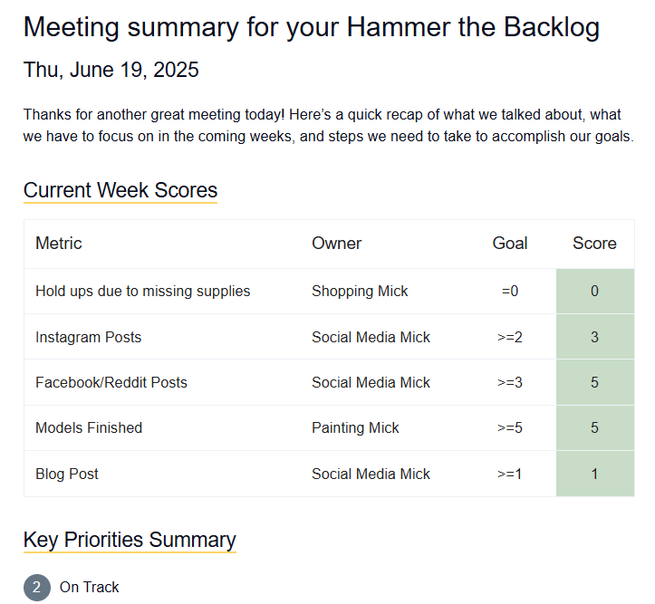
Task: Click the "Blog Post" metric name
Action: click(67, 474)
